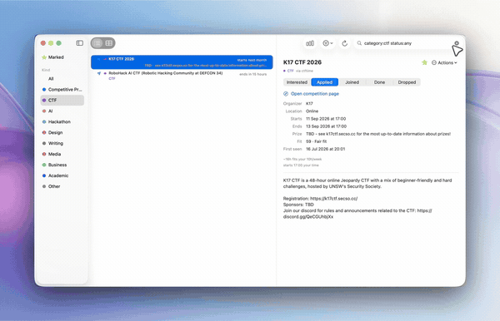Open the statistics chart icon
Viewport: 500px width, 321px height.
[x=310, y=43]
